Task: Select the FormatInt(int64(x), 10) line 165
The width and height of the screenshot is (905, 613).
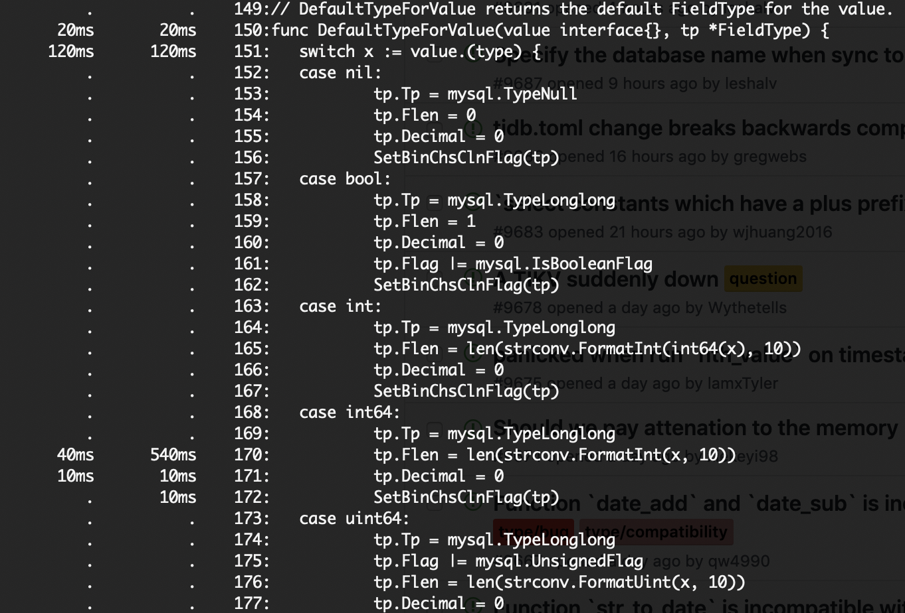Action: click(587, 349)
